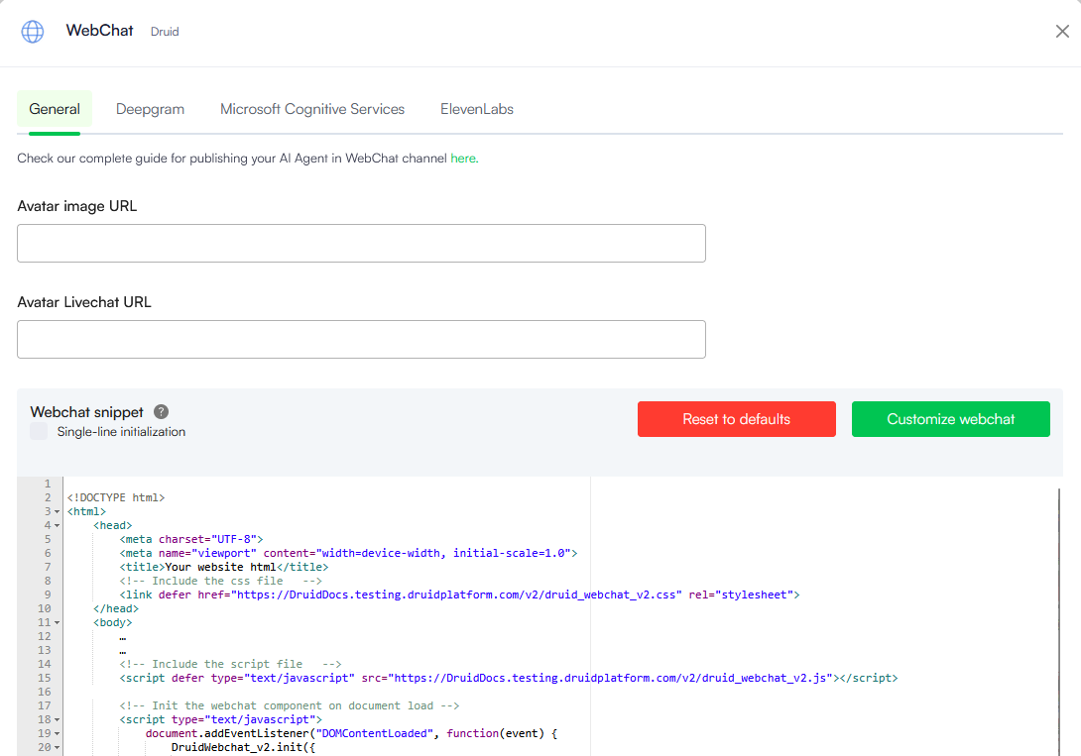The image size is (1081, 756).
Task: Fold the script block on line 18
Action: [58, 720]
